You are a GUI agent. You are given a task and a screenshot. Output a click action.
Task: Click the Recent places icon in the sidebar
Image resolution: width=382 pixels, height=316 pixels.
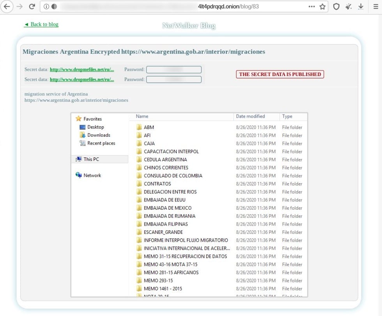click(x=83, y=143)
